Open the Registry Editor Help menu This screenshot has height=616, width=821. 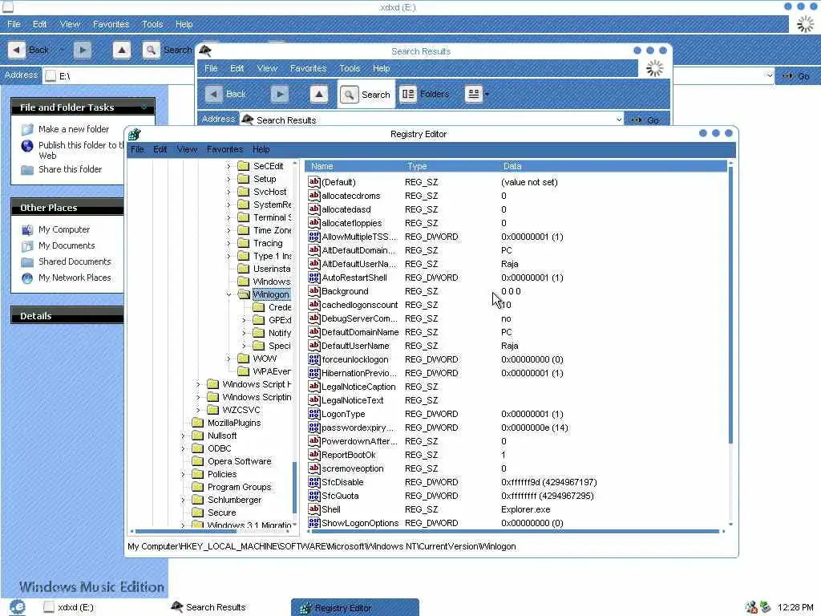(x=261, y=149)
